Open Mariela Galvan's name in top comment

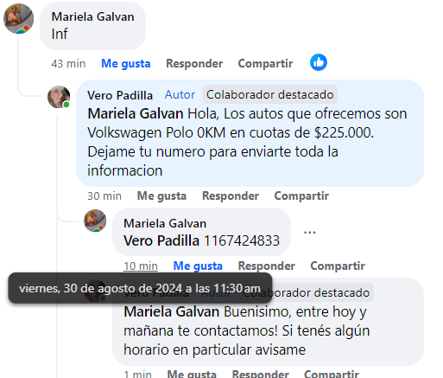click(92, 16)
